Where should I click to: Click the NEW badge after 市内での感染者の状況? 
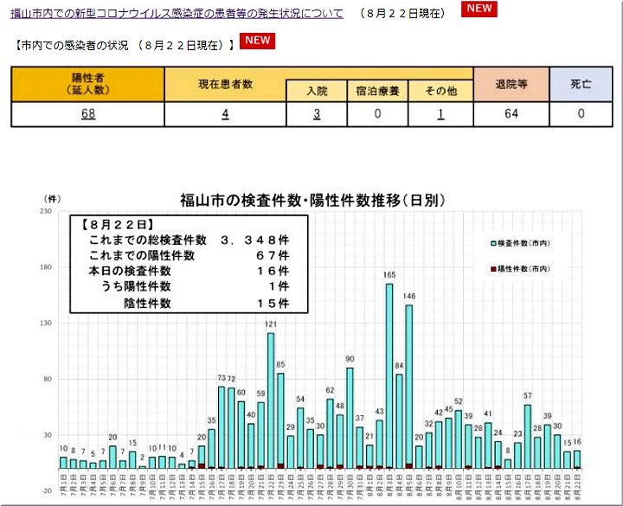click(x=257, y=41)
